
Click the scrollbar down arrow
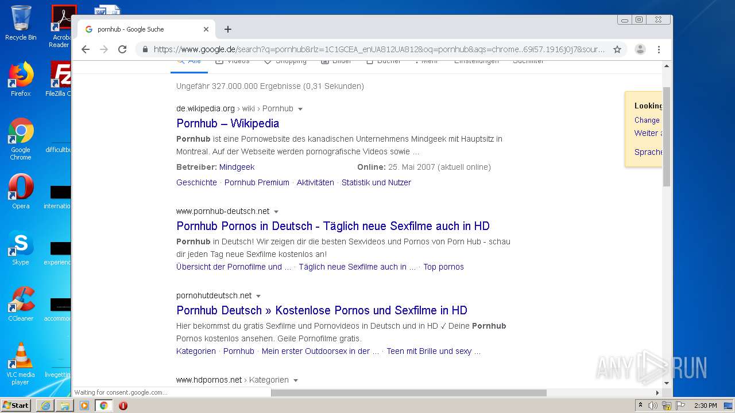pyautogui.click(x=667, y=383)
